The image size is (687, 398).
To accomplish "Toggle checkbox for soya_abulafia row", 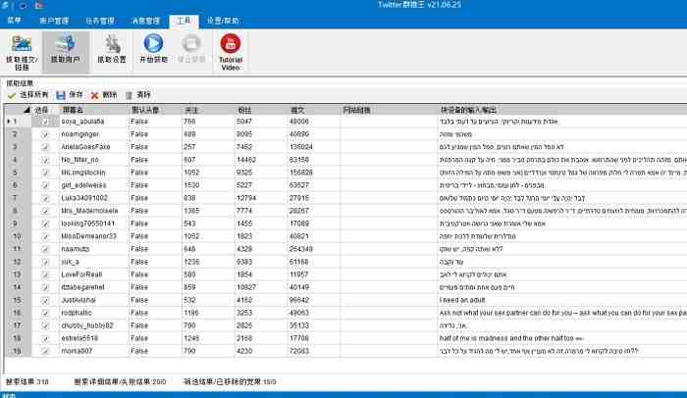I will (45, 122).
